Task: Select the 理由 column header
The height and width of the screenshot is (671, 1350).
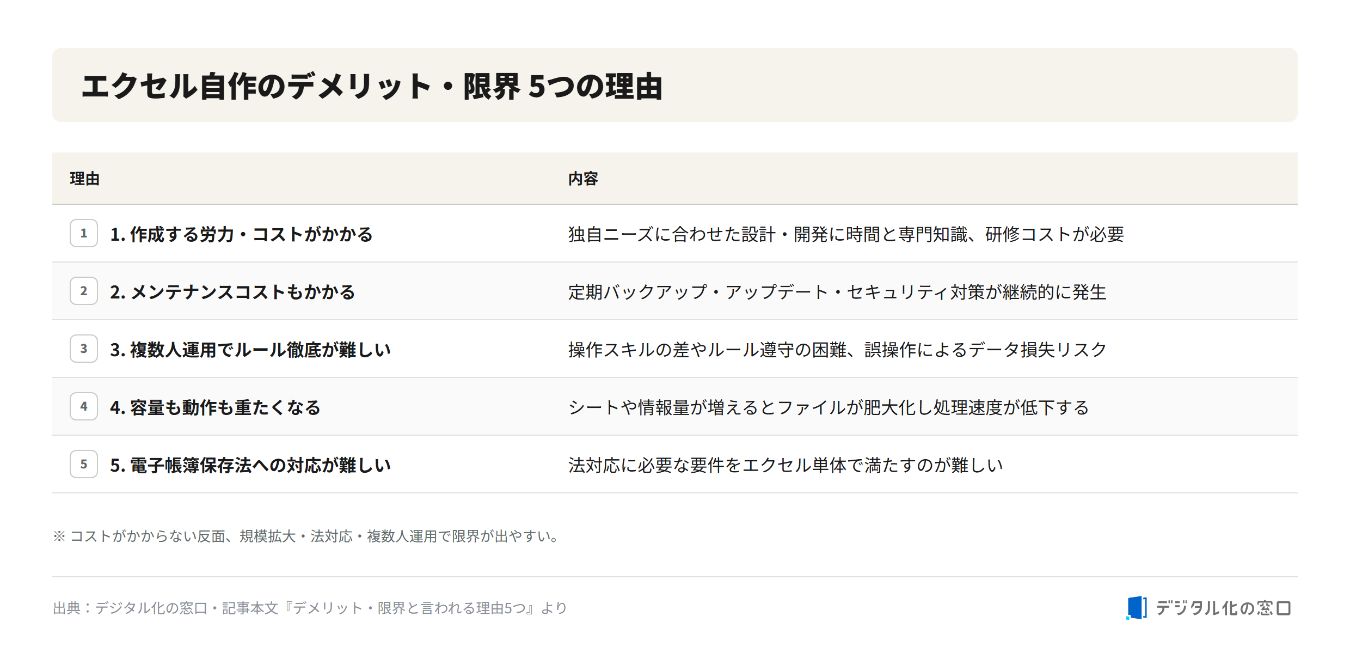Action: (85, 179)
